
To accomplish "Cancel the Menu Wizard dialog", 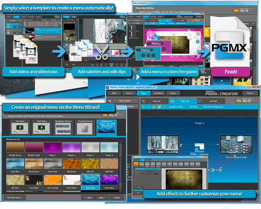I will click(x=117, y=198).
